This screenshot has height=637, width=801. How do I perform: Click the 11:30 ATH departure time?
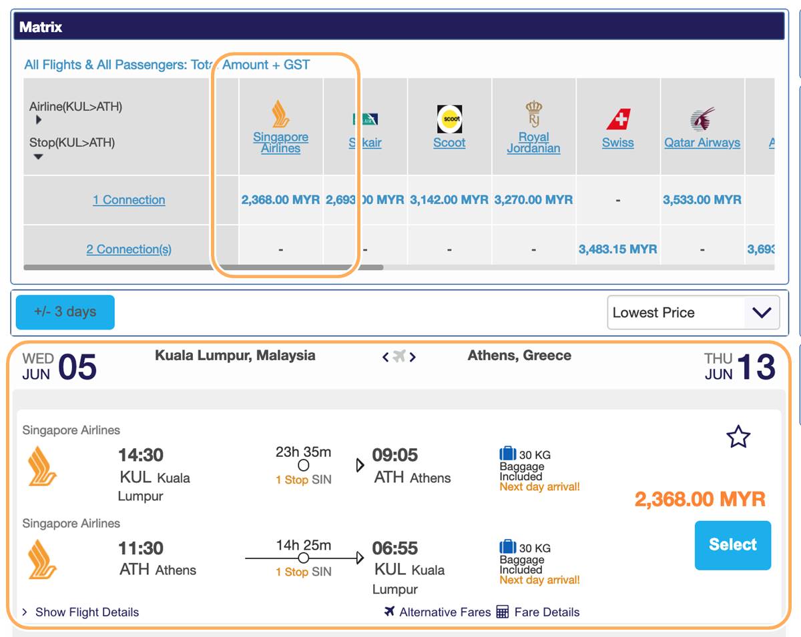[141, 548]
